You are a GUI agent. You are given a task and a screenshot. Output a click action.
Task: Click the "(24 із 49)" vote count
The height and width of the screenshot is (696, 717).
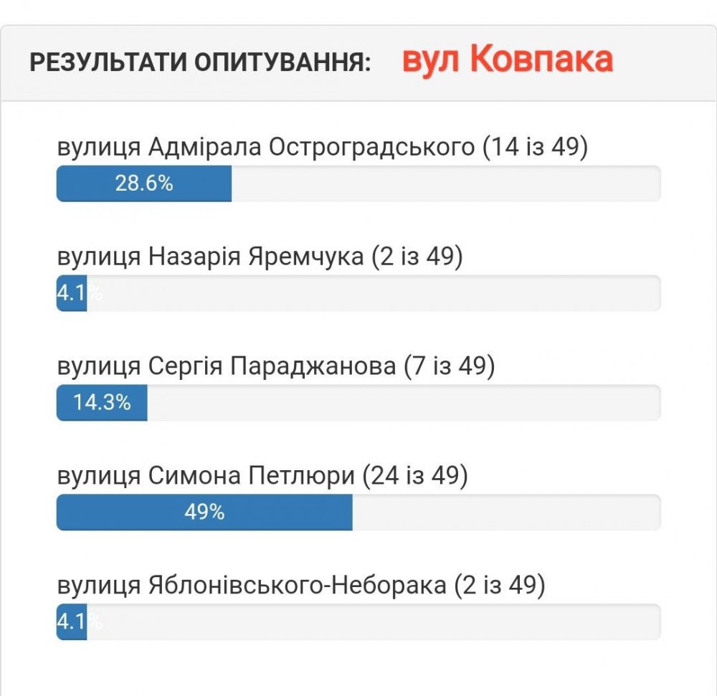point(415,476)
